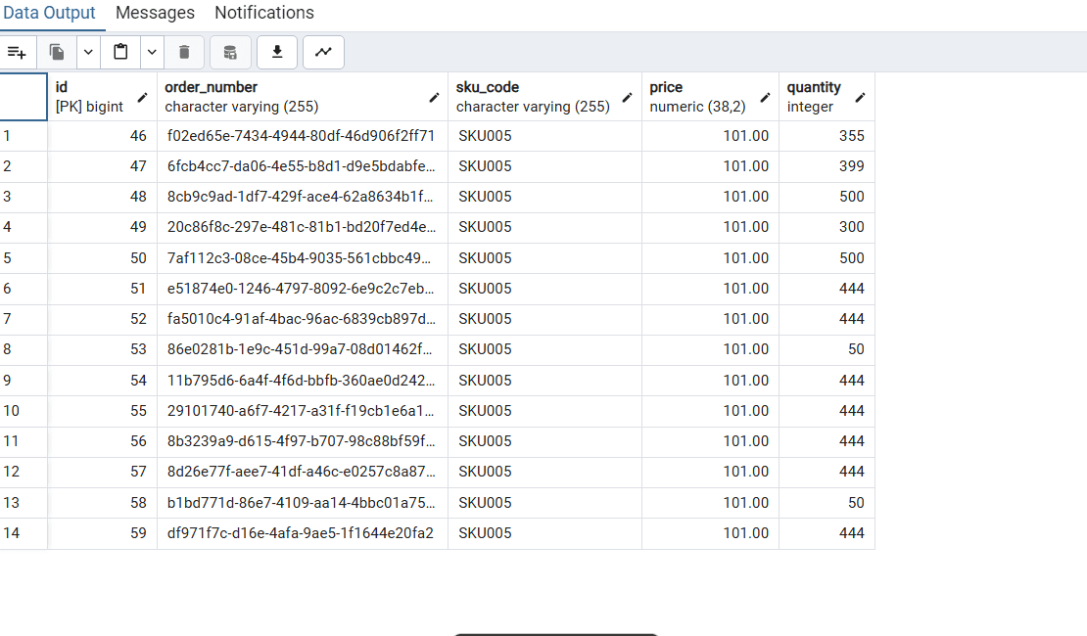Select the Data Output tab
Screen dimensions: 1087x636
[x=52, y=13]
